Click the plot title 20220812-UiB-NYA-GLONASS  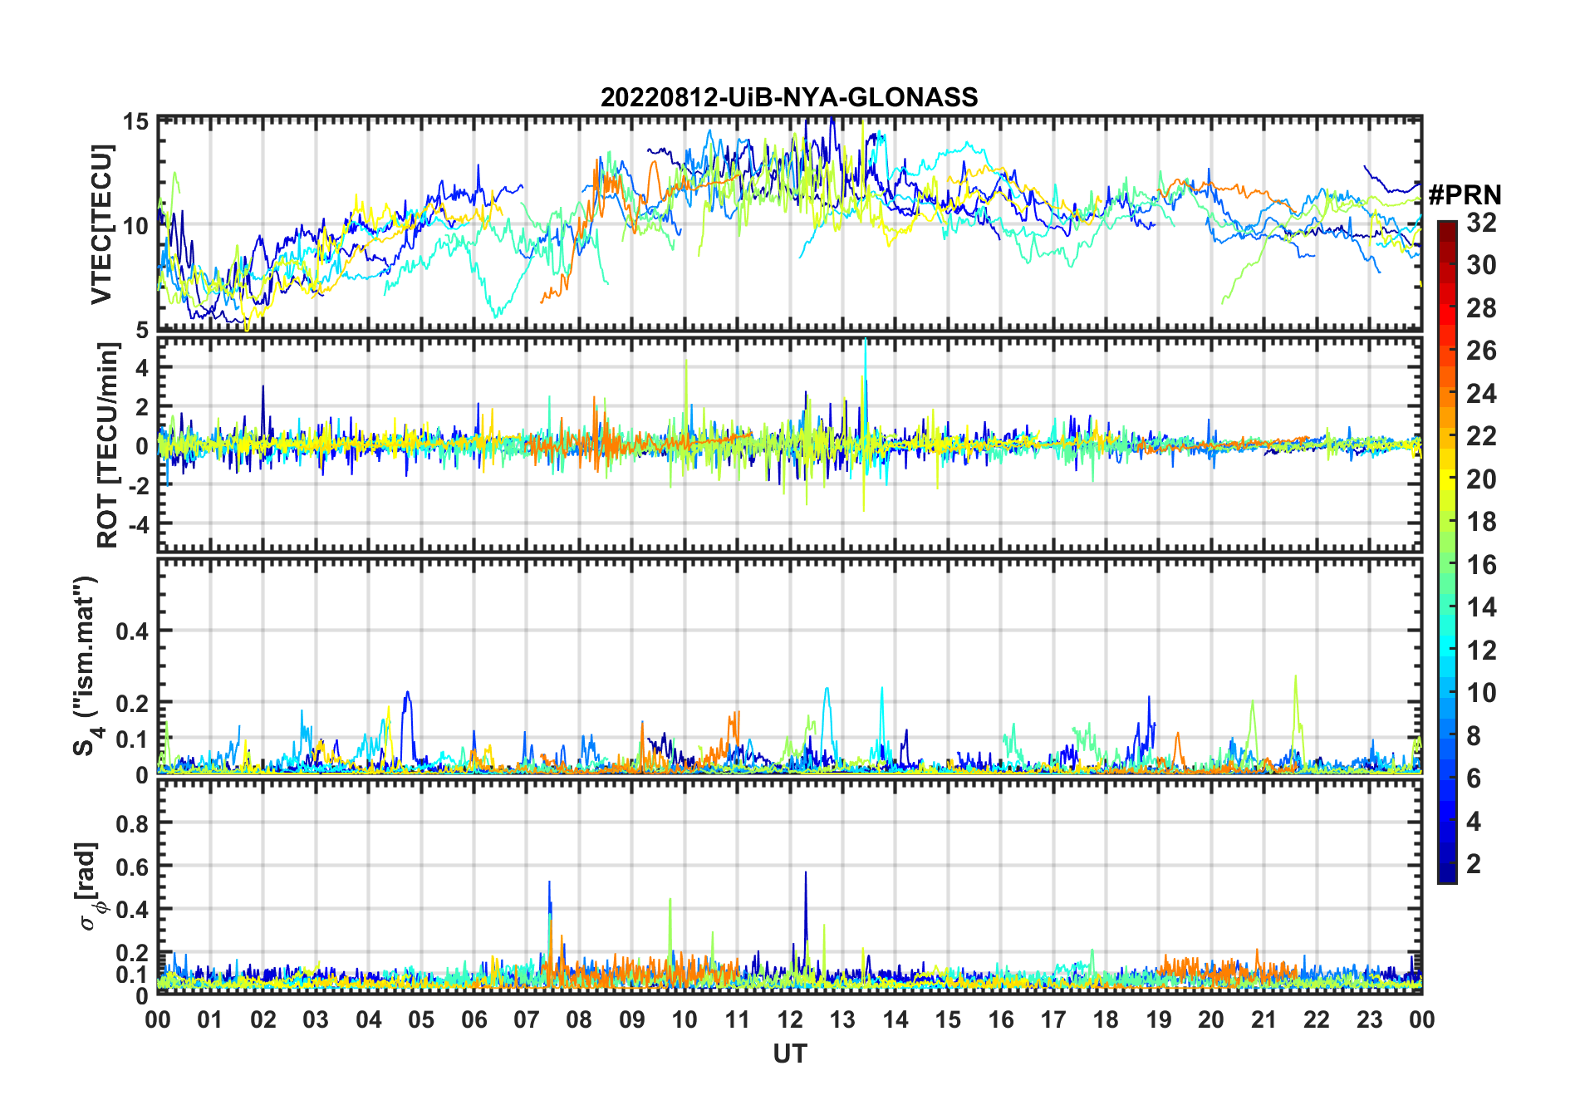[789, 97]
